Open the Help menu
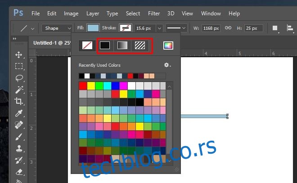The image size is (297, 183). [x=234, y=14]
